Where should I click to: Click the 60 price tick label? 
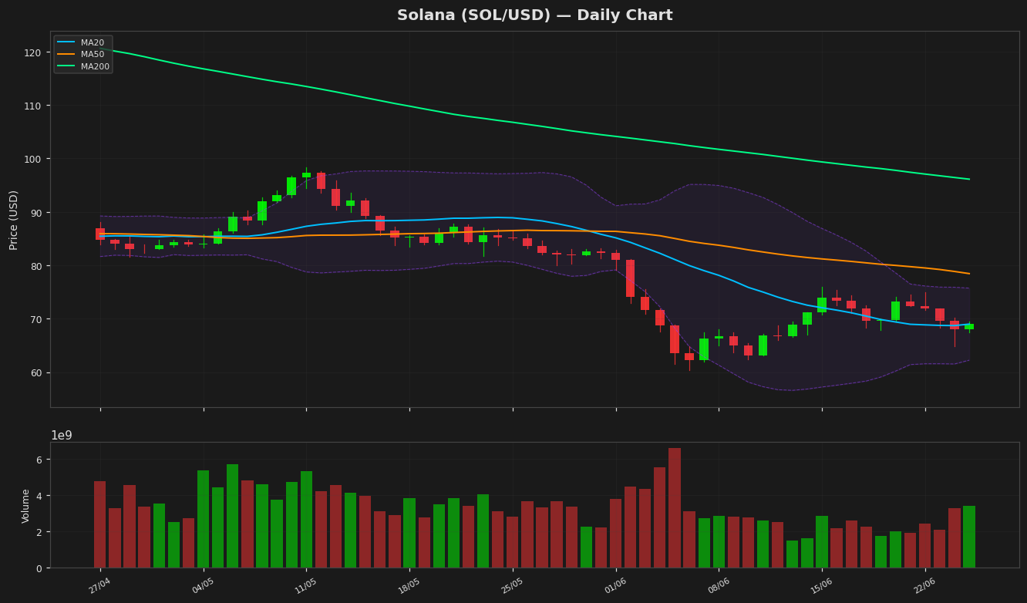[x=35, y=372]
